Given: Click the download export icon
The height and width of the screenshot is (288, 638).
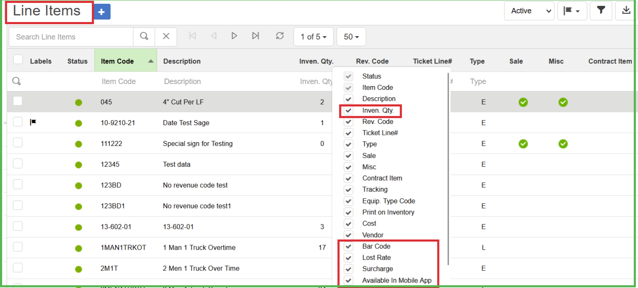Looking at the screenshot, I should pyautogui.click(x=626, y=11).
